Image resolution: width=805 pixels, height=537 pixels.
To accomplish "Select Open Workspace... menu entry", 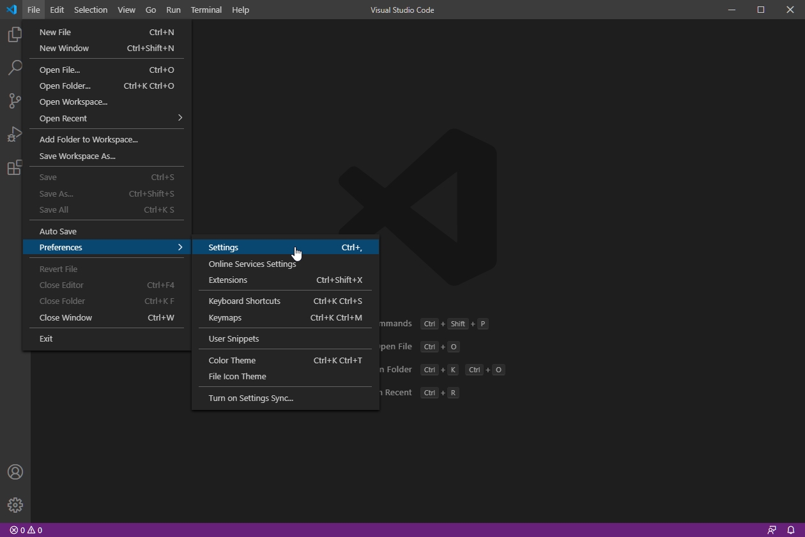I will click(107, 102).
